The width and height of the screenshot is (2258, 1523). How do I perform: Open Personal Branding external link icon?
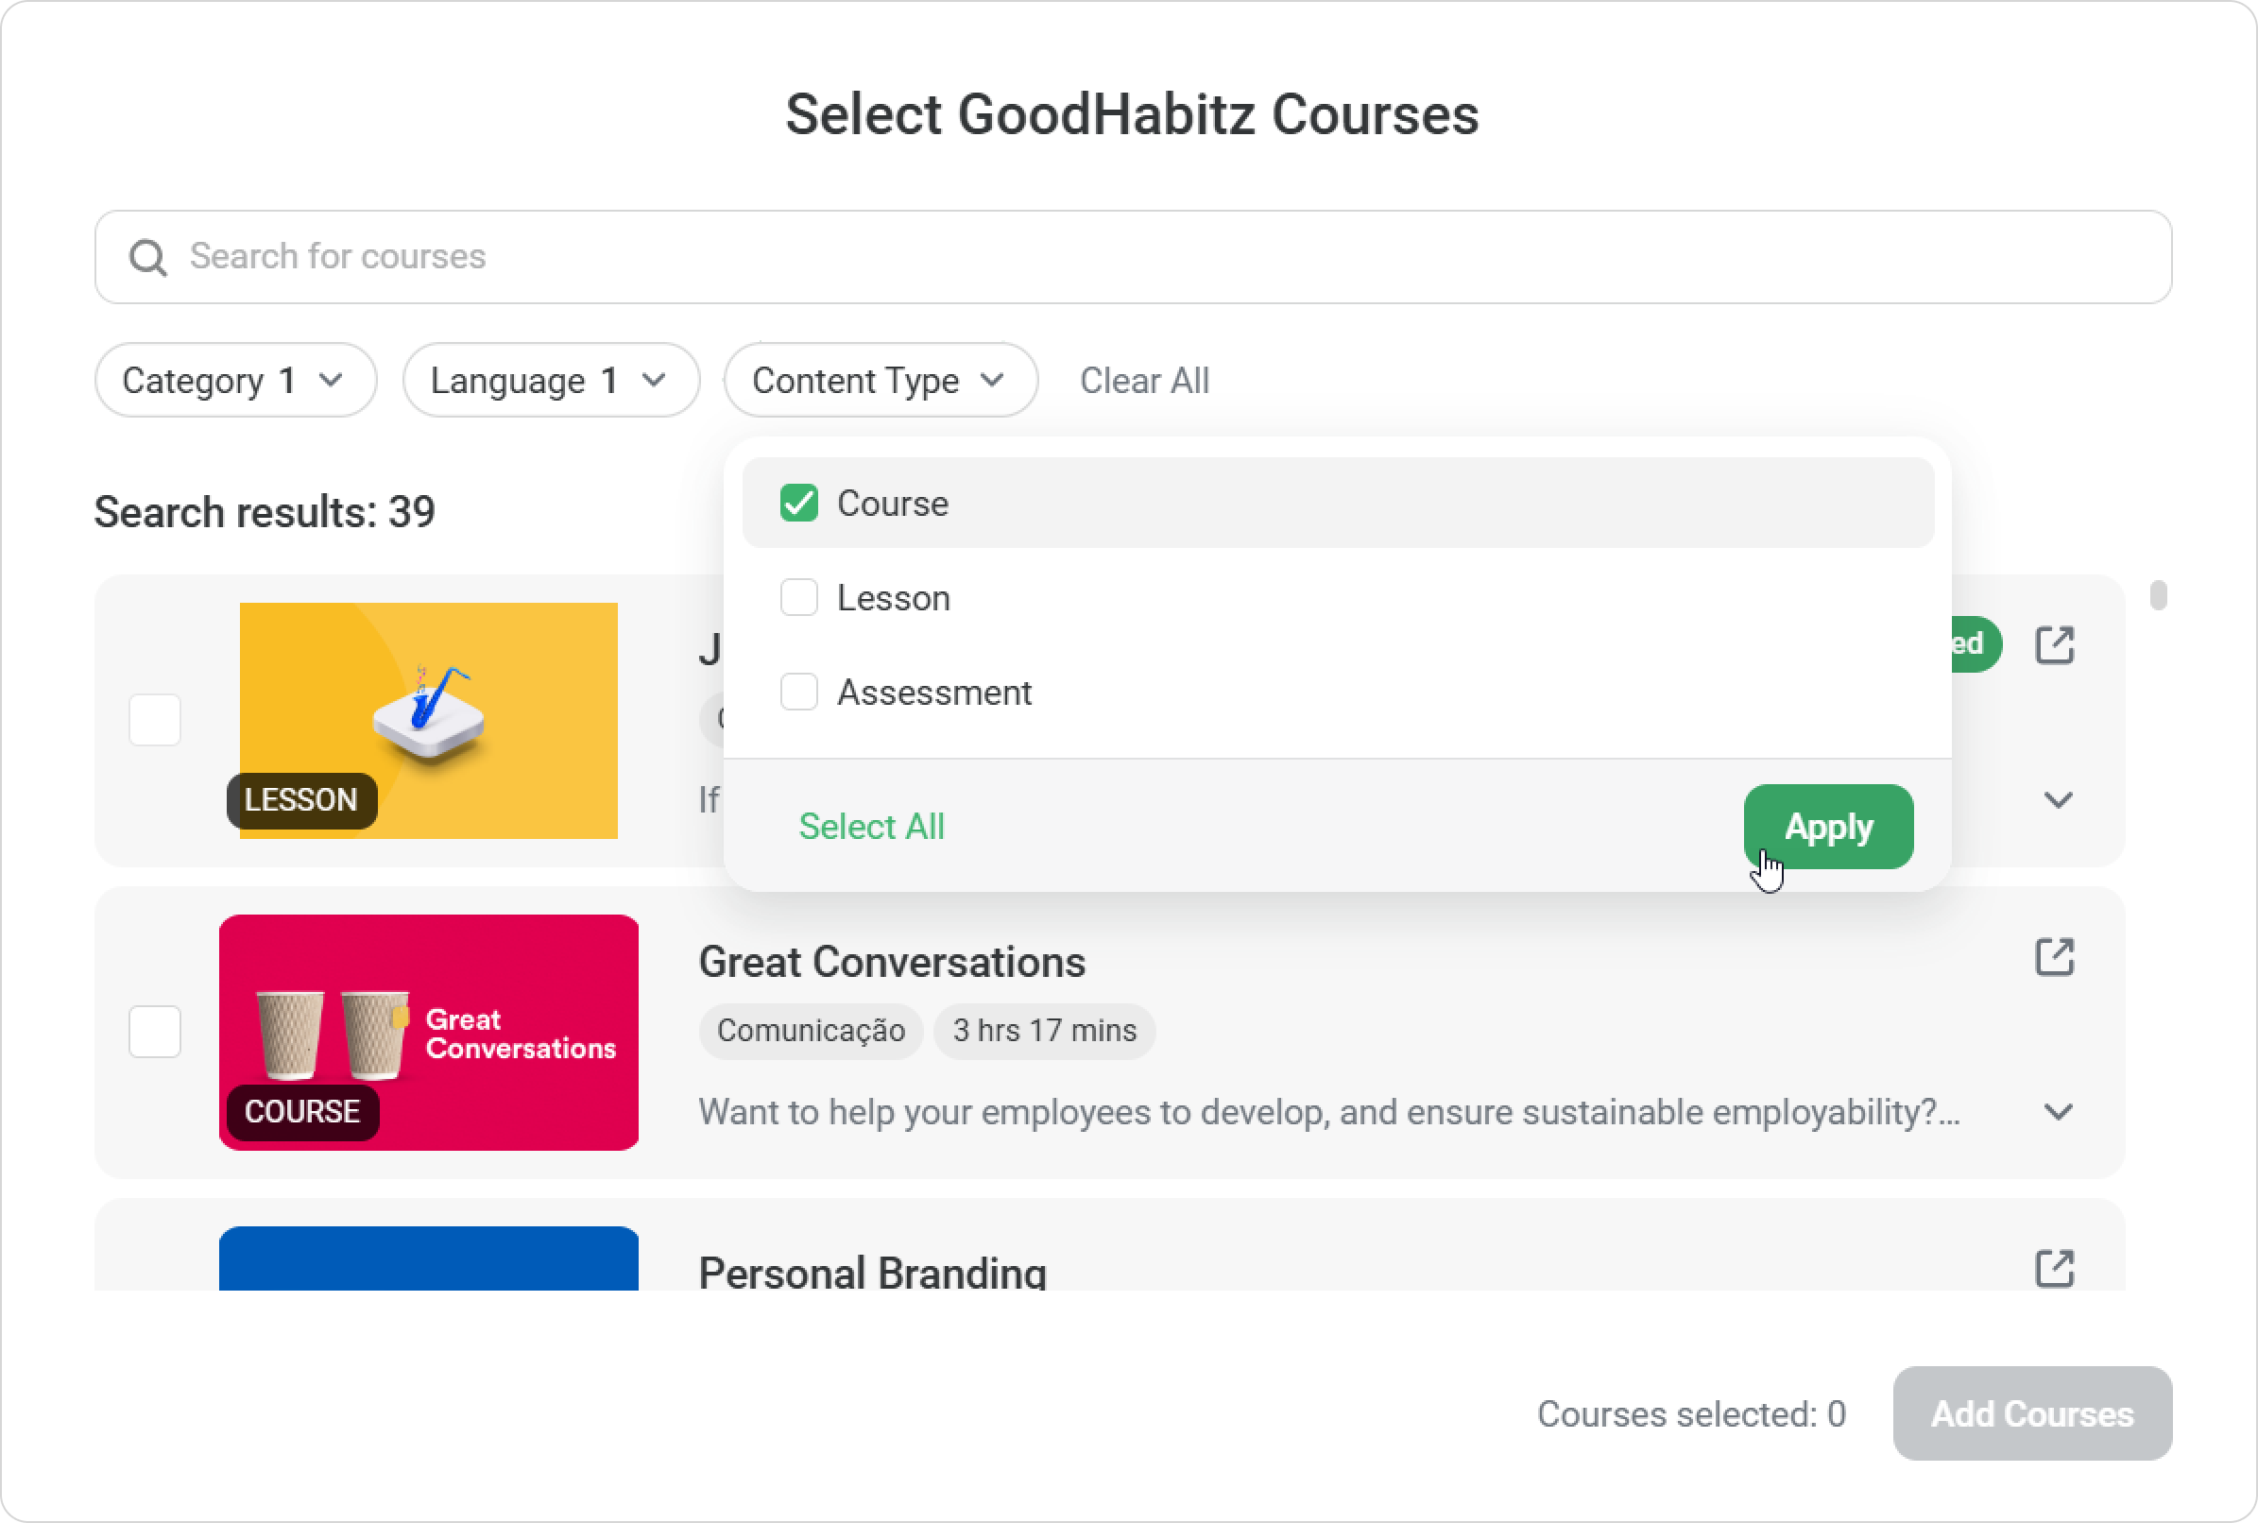(x=2054, y=1268)
